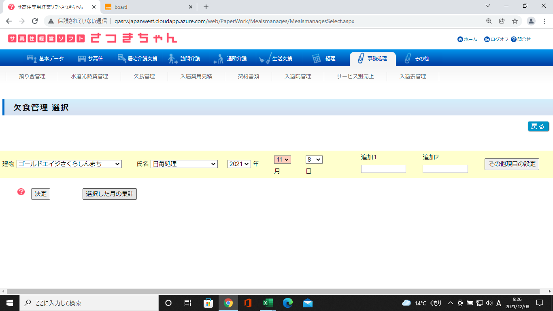This screenshot has height=311, width=553.
Task: Expand the 氏名 name dropdown
Action: 184,164
